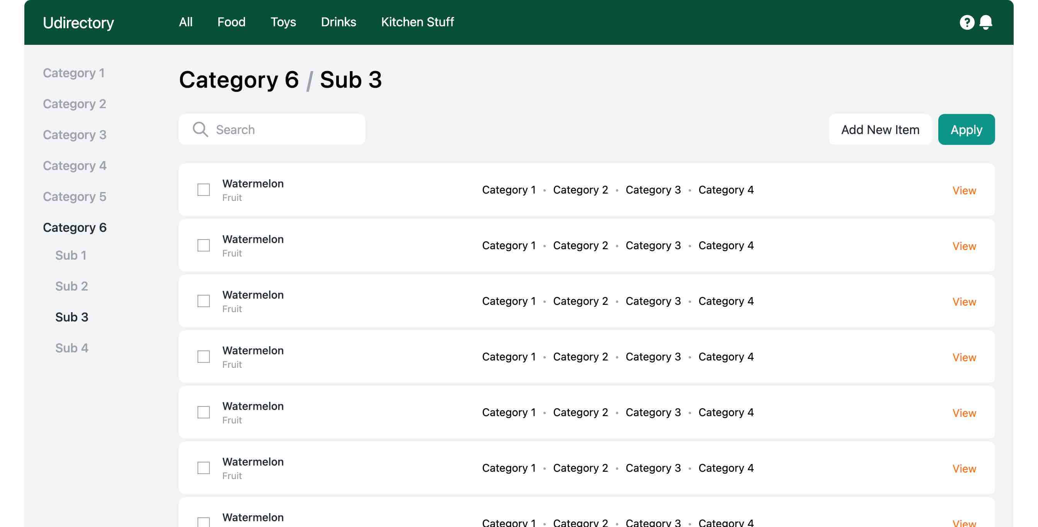
Task: Check the sixth Watermelon row checkbox
Action: tap(204, 468)
